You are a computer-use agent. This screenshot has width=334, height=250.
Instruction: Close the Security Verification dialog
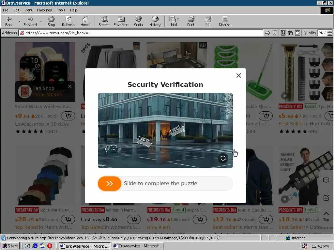[x=238, y=76]
